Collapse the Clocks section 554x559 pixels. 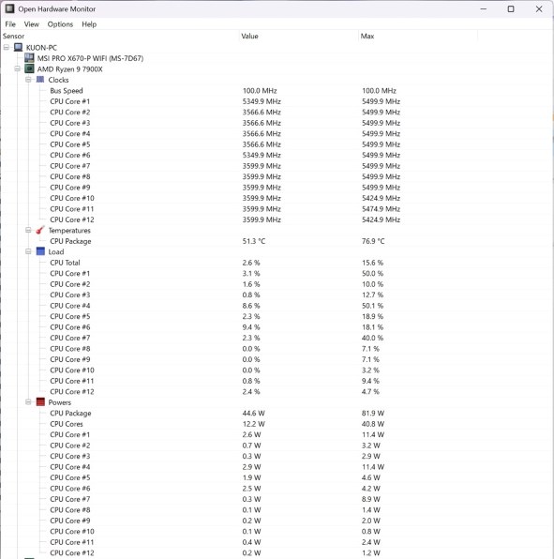point(28,80)
